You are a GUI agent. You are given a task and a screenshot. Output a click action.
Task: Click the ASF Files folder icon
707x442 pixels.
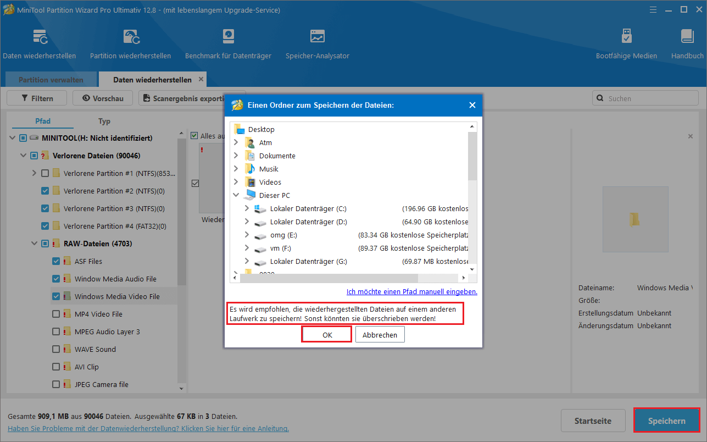[67, 261]
